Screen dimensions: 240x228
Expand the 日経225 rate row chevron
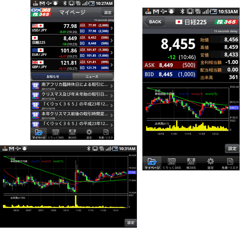coord(112,40)
